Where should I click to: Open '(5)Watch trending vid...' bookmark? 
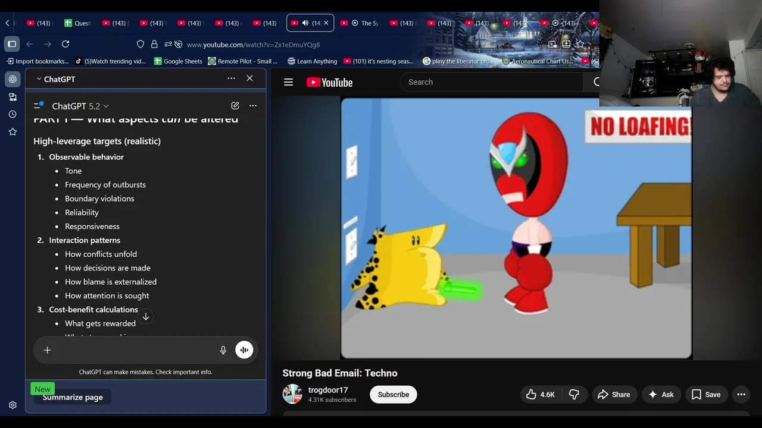111,61
